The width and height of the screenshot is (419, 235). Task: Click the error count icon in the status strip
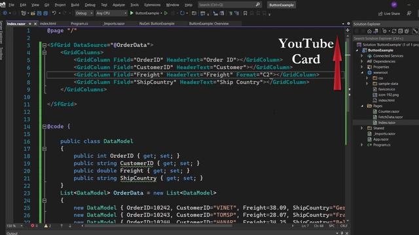33,226
